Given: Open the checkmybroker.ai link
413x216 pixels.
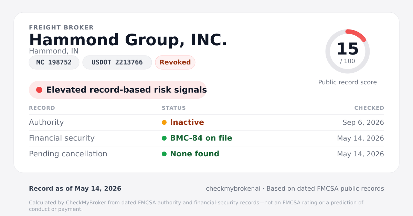Looking at the screenshot, I should [x=233, y=189].
